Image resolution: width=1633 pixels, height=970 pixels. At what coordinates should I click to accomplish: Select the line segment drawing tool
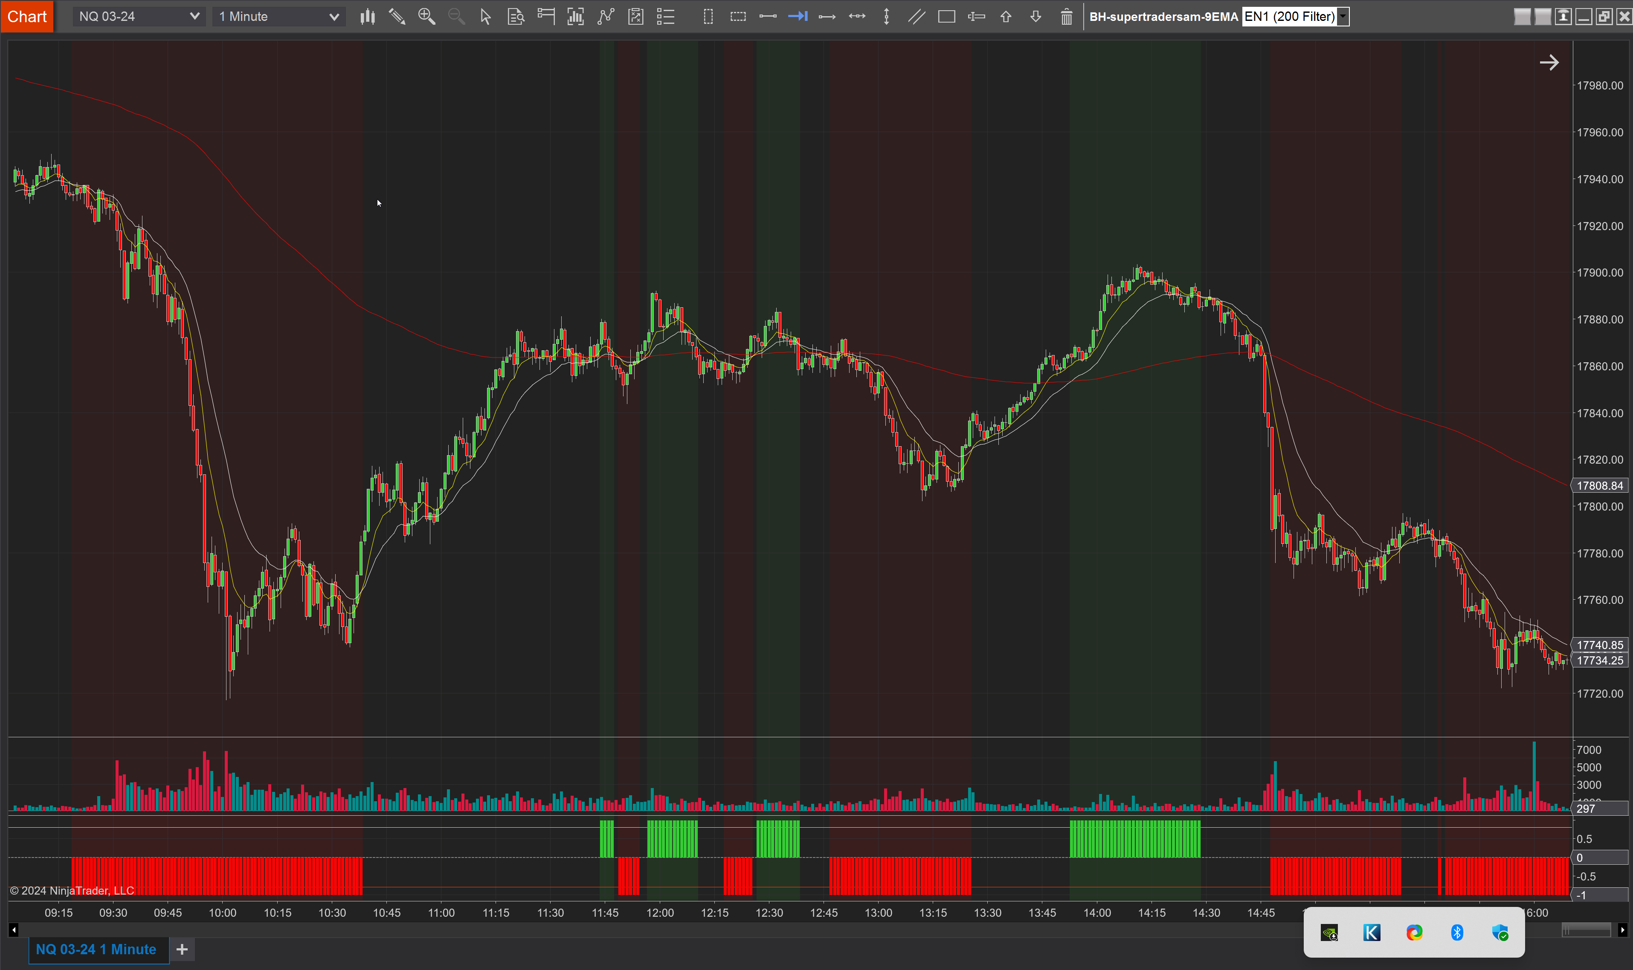click(768, 16)
